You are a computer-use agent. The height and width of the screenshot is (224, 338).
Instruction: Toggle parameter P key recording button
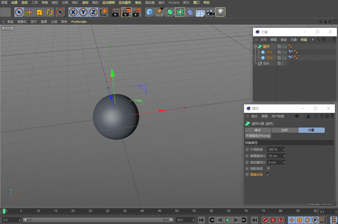(315, 220)
